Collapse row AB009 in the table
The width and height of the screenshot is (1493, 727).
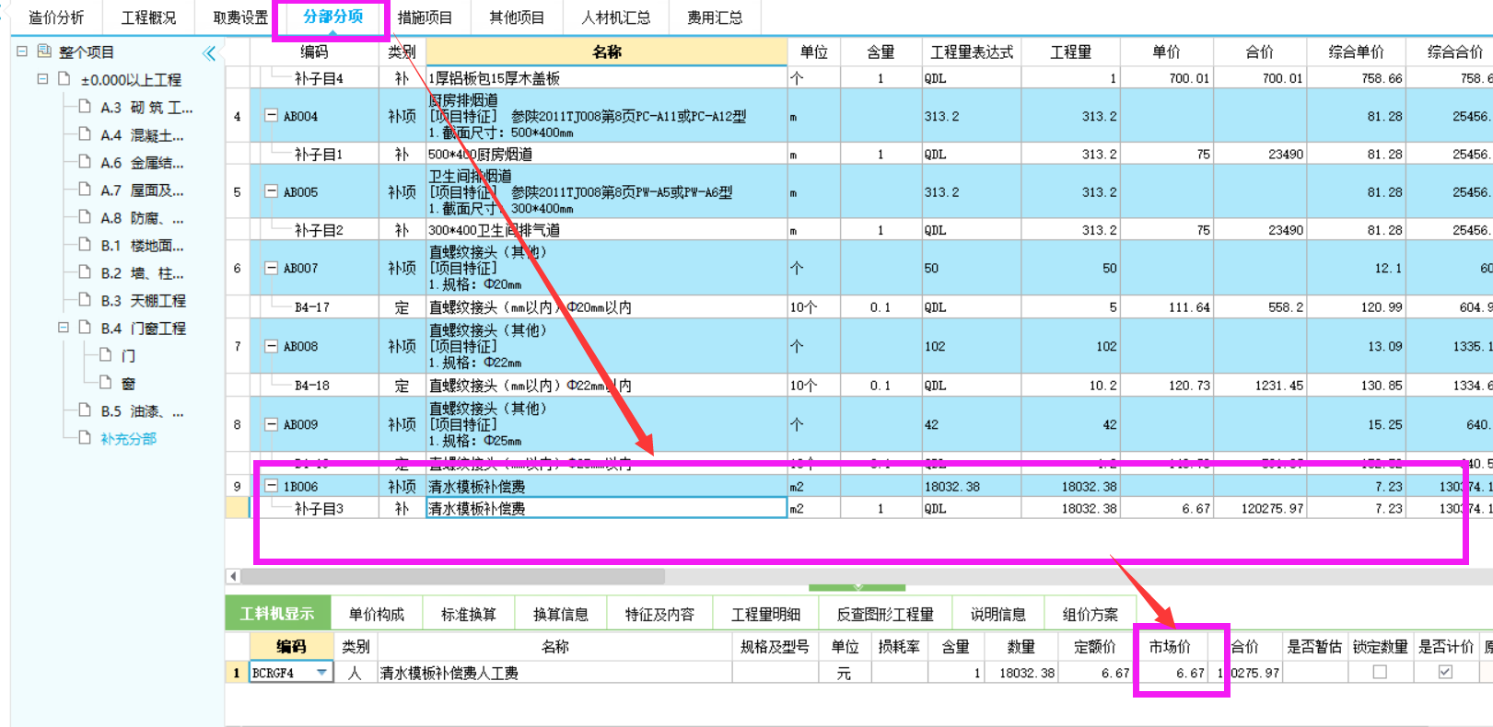tap(271, 424)
